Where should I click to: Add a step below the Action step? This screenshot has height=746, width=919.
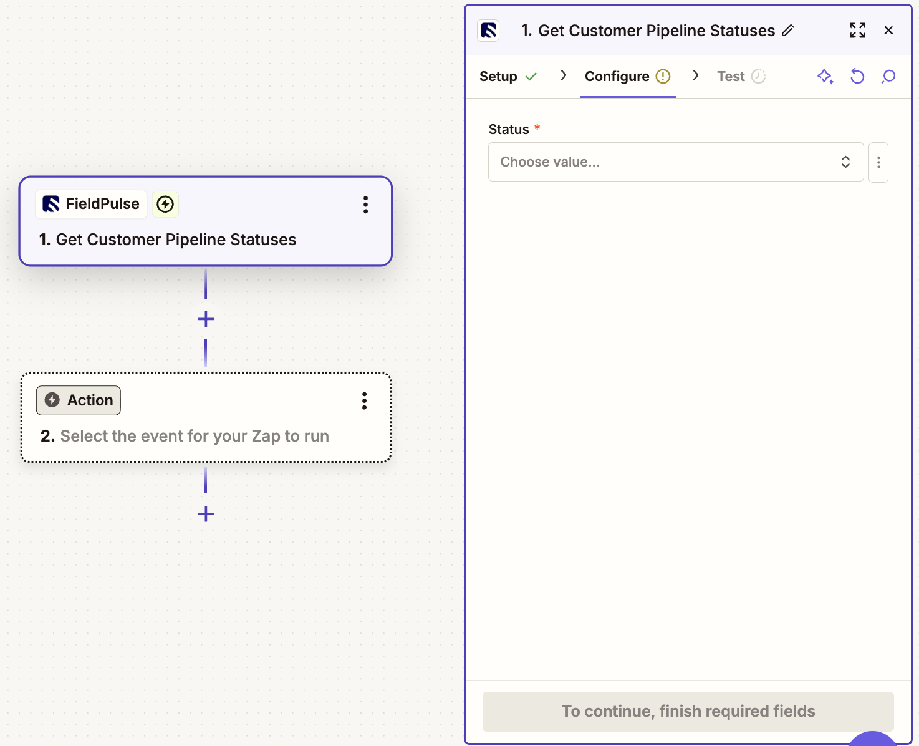click(206, 514)
